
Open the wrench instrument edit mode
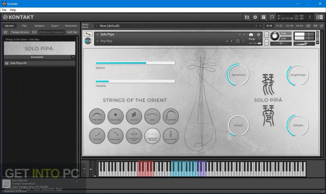(x=88, y=34)
